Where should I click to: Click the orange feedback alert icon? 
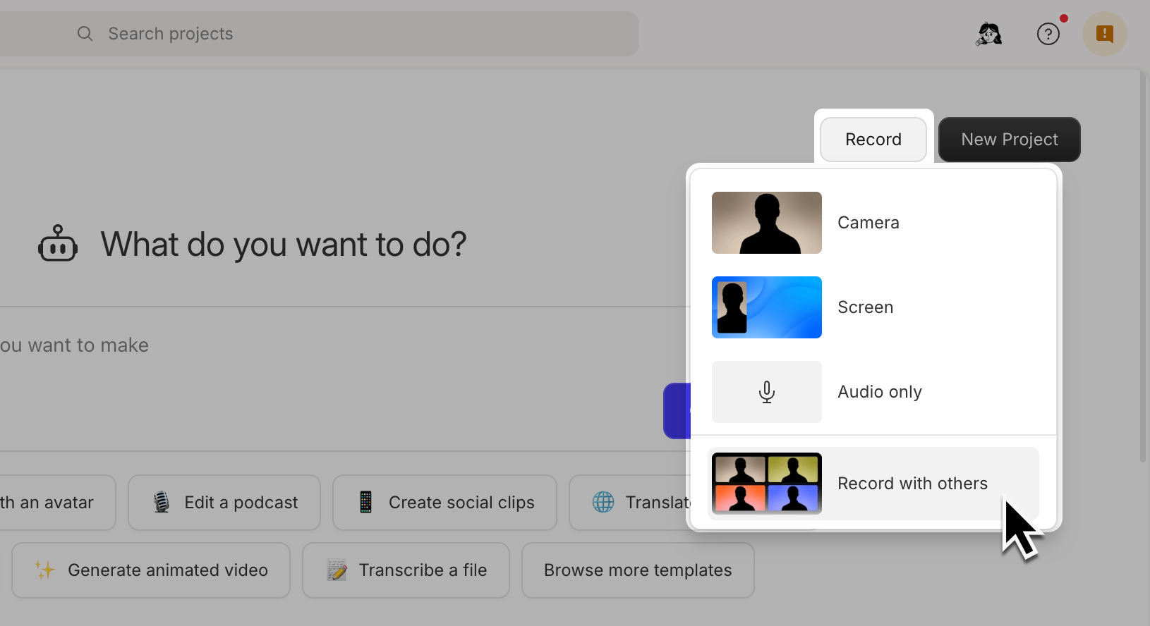1104,34
